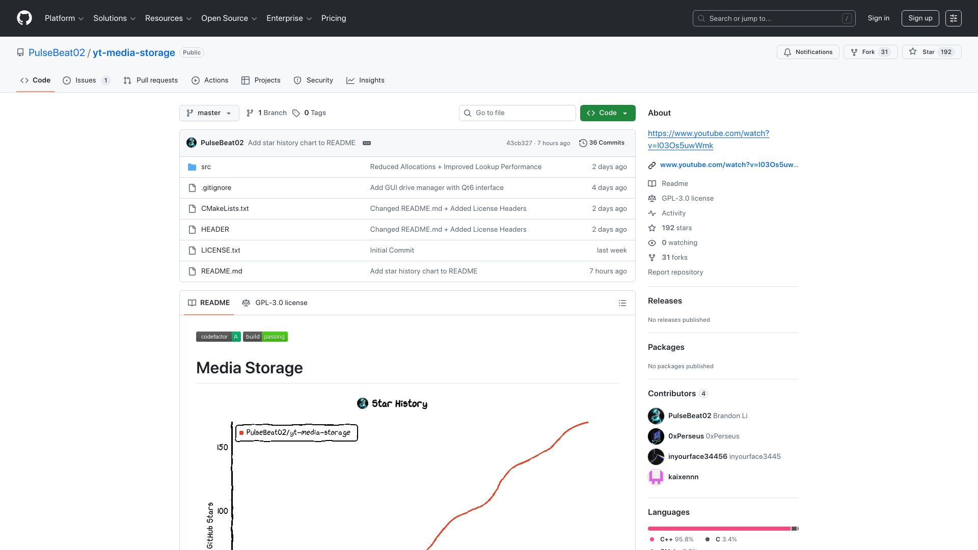Open the Pricing link
The width and height of the screenshot is (978, 550).
pos(334,18)
